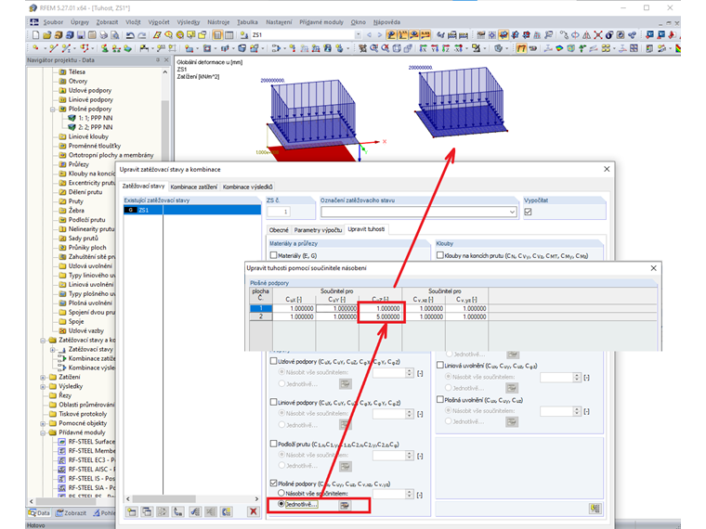Go to next load case arrow
Image resolution: width=706 pixels, height=529 pixels.
[380, 34]
